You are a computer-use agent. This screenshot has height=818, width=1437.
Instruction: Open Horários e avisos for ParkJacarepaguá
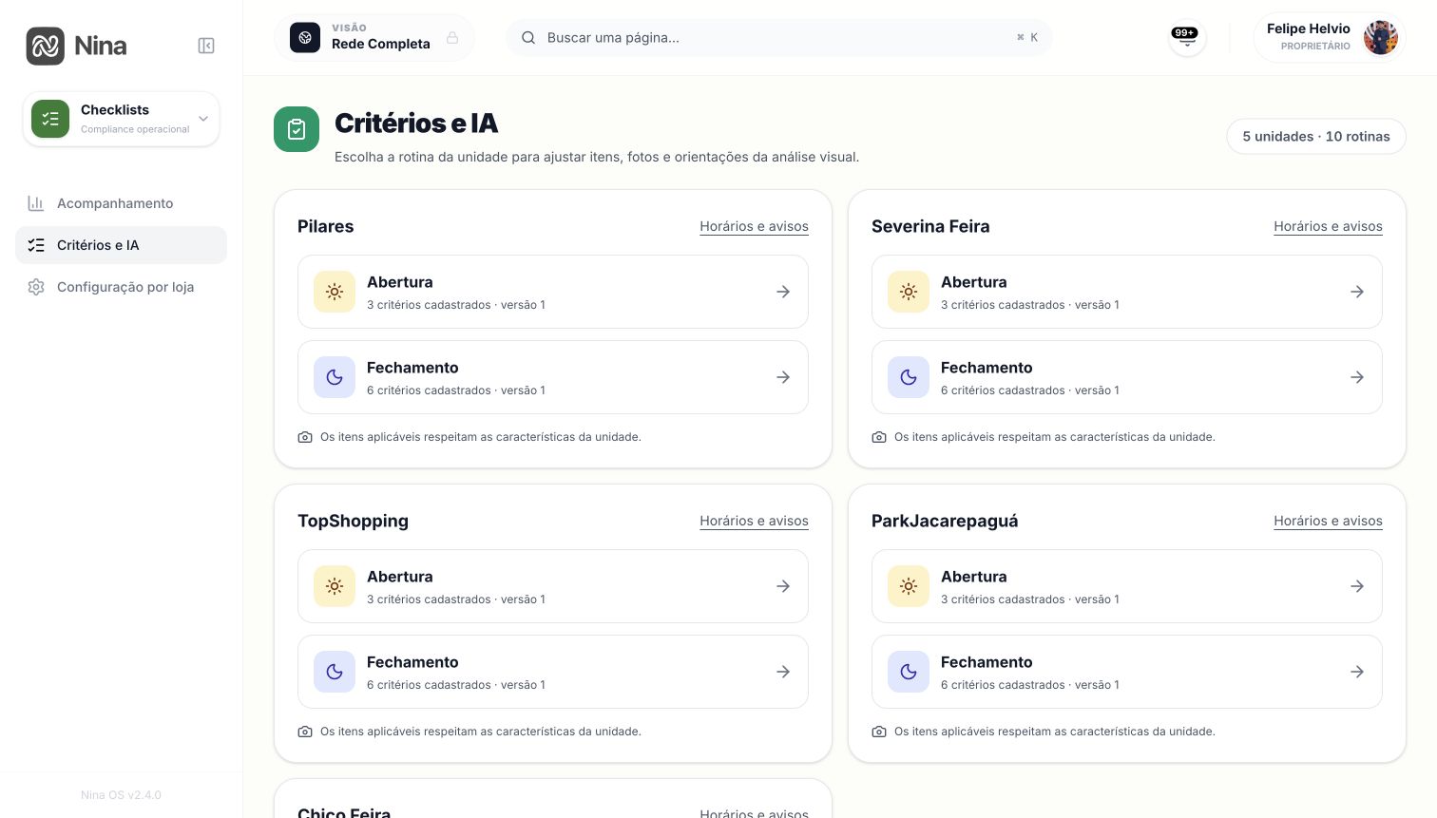pyautogui.click(x=1328, y=521)
